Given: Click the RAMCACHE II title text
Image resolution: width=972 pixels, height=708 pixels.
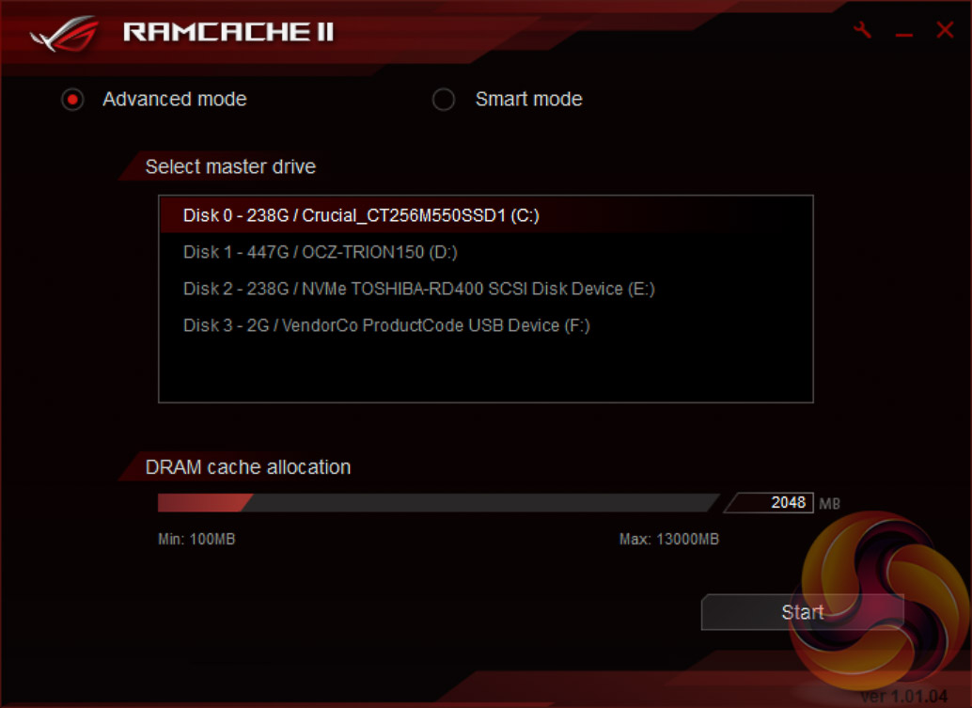Looking at the screenshot, I should pos(228,32).
